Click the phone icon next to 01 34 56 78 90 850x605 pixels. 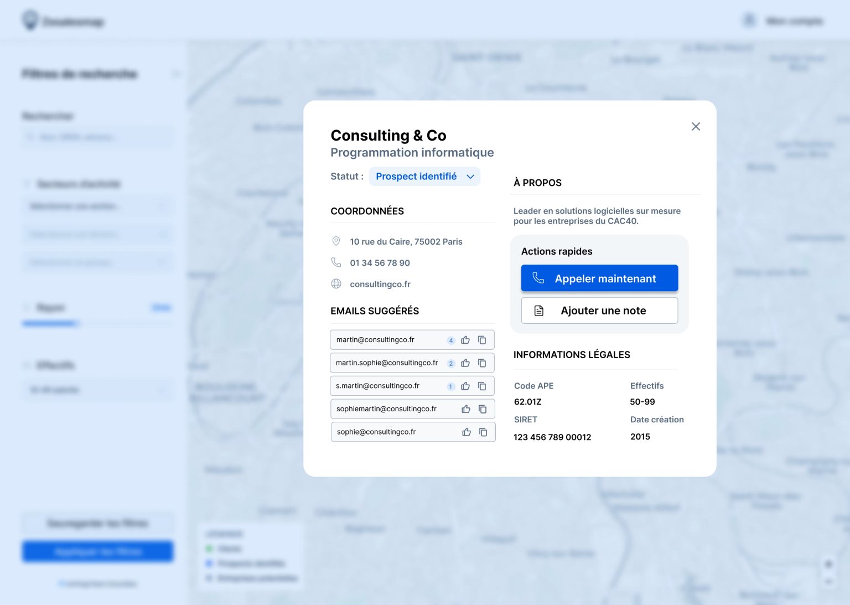[x=336, y=262]
